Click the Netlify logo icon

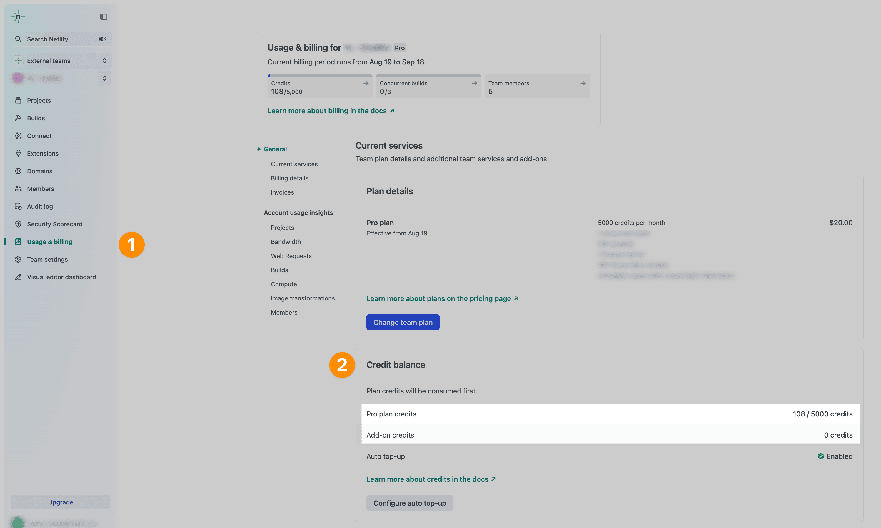(18, 17)
